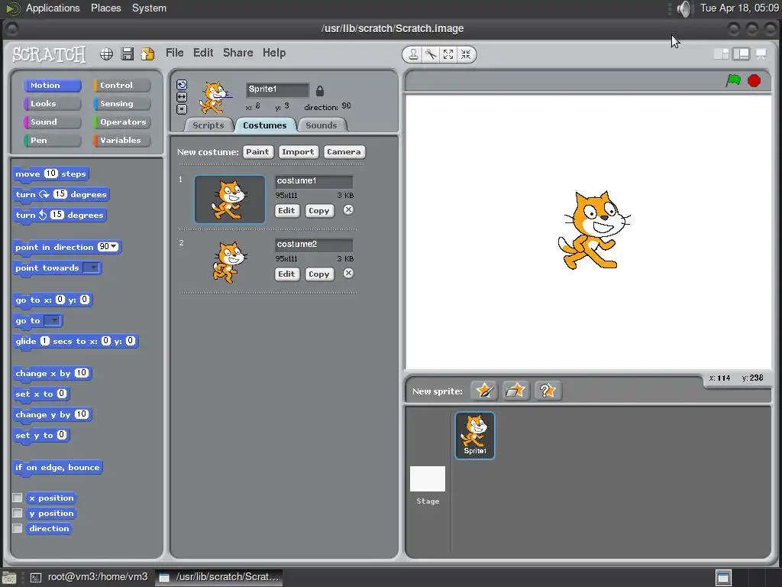Select the Control block category
782x587 pixels.
point(121,86)
